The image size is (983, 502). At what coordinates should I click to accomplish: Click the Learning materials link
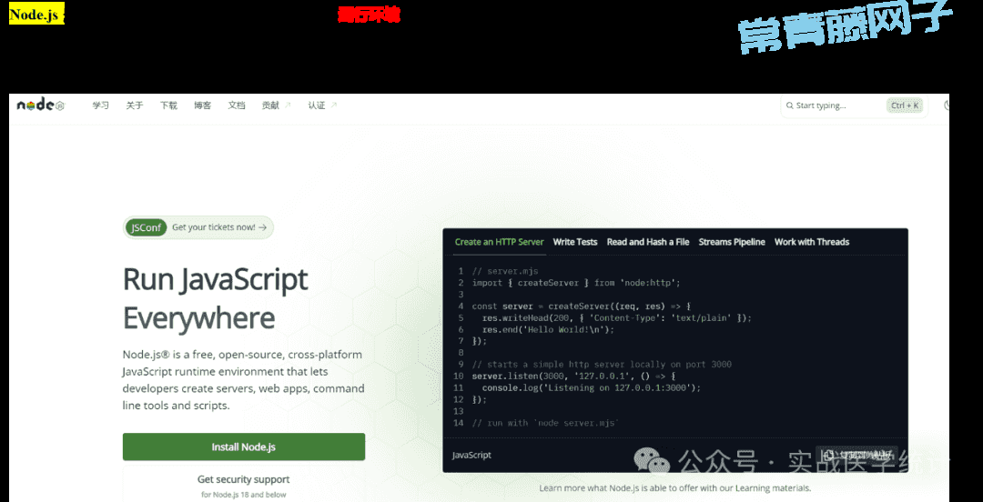click(x=775, y=488)
